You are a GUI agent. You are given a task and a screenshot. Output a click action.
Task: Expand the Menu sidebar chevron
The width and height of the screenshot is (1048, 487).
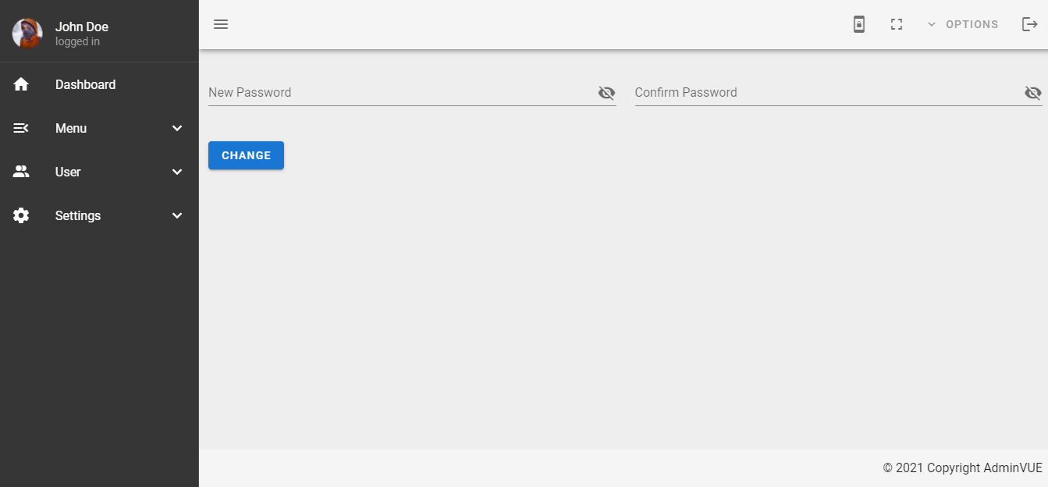[x=177, y=128]
